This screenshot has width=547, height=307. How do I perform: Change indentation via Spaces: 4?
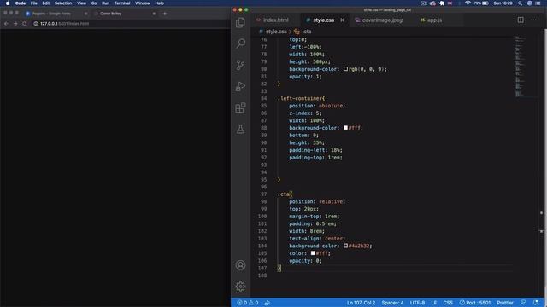(392, 303)
